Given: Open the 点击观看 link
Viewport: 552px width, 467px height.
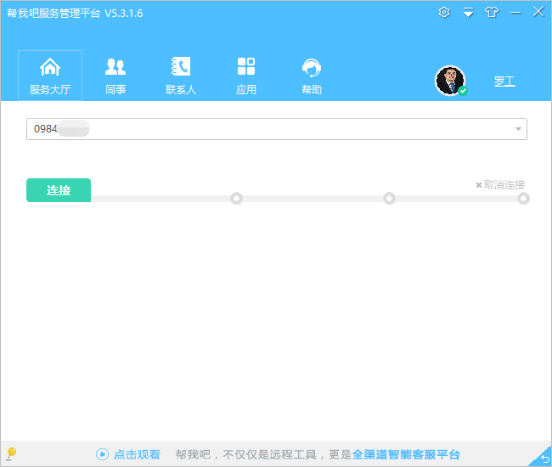Looking at the screenshot, I should click(137, 454).
